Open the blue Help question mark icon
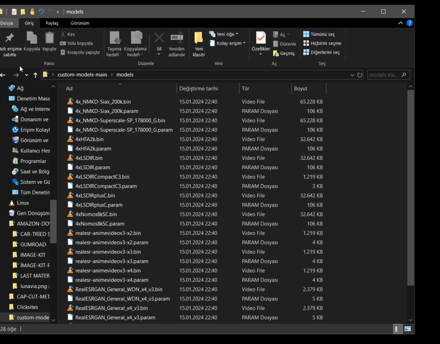440x344 pixels. [x=409, y=23]
